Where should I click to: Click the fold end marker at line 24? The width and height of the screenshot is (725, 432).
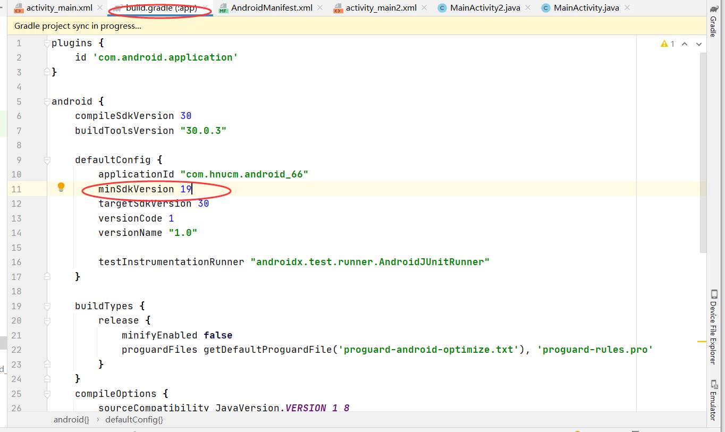click(x=47, y=379)
